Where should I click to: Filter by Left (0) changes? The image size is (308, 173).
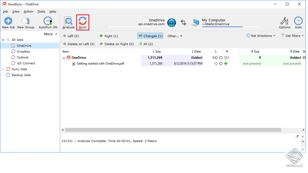coord(71,36)
